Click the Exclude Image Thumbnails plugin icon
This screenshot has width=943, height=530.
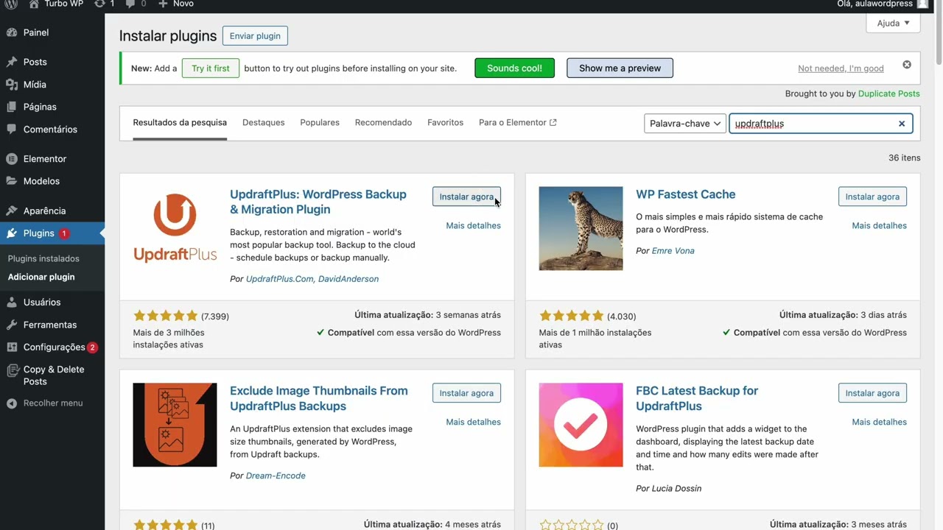tap(175, 425)
